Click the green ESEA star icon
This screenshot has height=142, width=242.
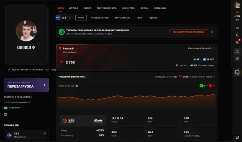pos(62,32)
